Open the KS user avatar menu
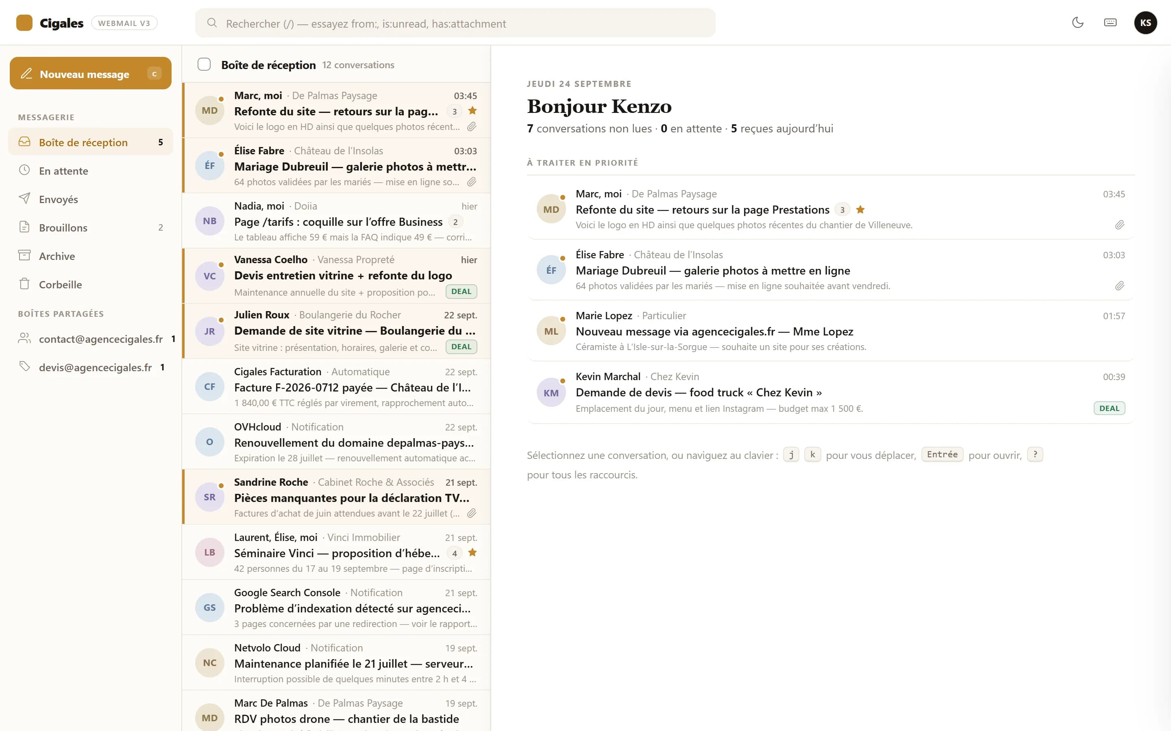 click(x=1145, y=23)
